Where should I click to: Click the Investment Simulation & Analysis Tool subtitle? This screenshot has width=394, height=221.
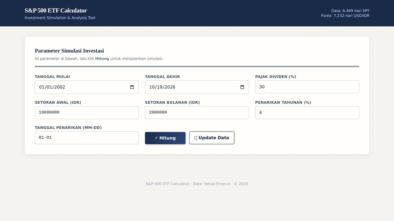coord(60,18)
